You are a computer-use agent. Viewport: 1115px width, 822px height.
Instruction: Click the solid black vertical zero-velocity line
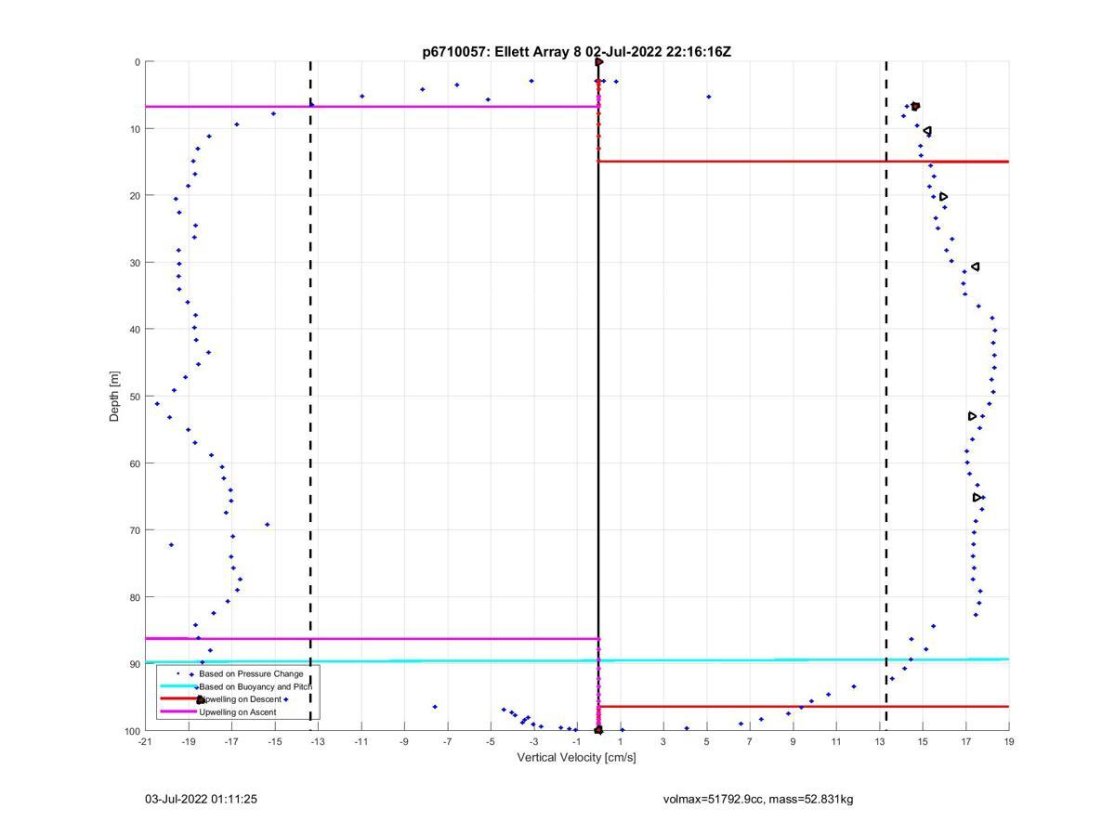coord(598,396)
